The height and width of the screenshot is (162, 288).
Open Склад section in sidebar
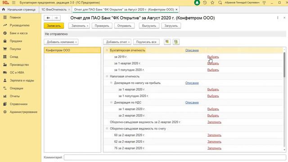point(14,57)
